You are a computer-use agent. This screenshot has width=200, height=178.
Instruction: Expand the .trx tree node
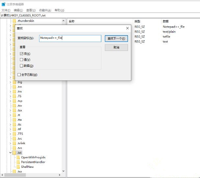point(10,92)
